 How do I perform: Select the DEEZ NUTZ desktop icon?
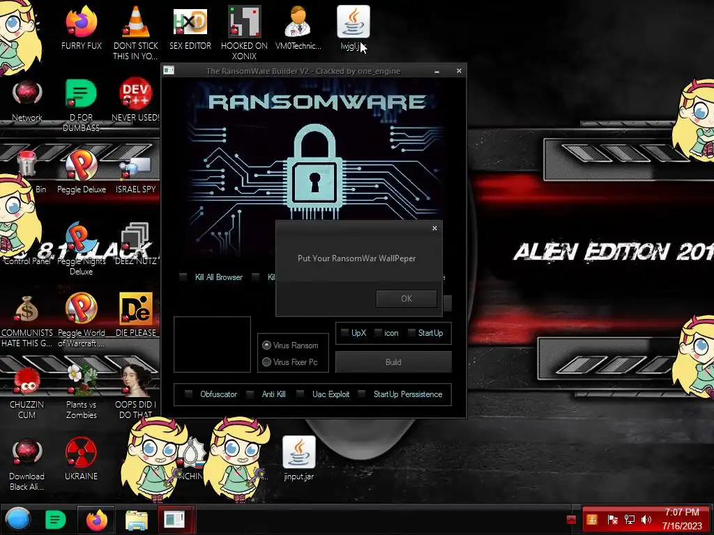[x=136, y=243]
